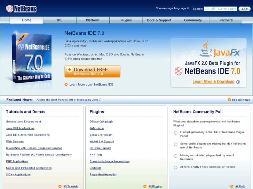Open NetBeans Platform (RCP) and Module Development
The width and height of the screenshot is (253, 189).
click(x=39, y=155)
